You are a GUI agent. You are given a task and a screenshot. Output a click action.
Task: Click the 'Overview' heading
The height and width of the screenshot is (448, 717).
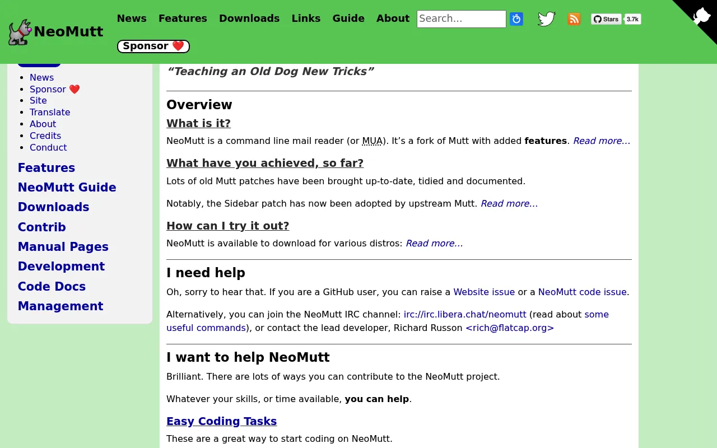click(x=199, y=105)
